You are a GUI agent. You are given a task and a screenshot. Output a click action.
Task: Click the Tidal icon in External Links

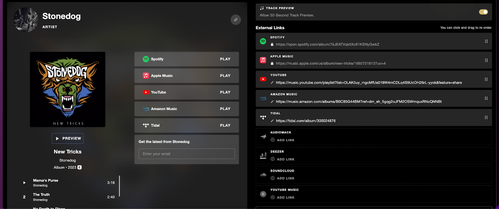263,117
